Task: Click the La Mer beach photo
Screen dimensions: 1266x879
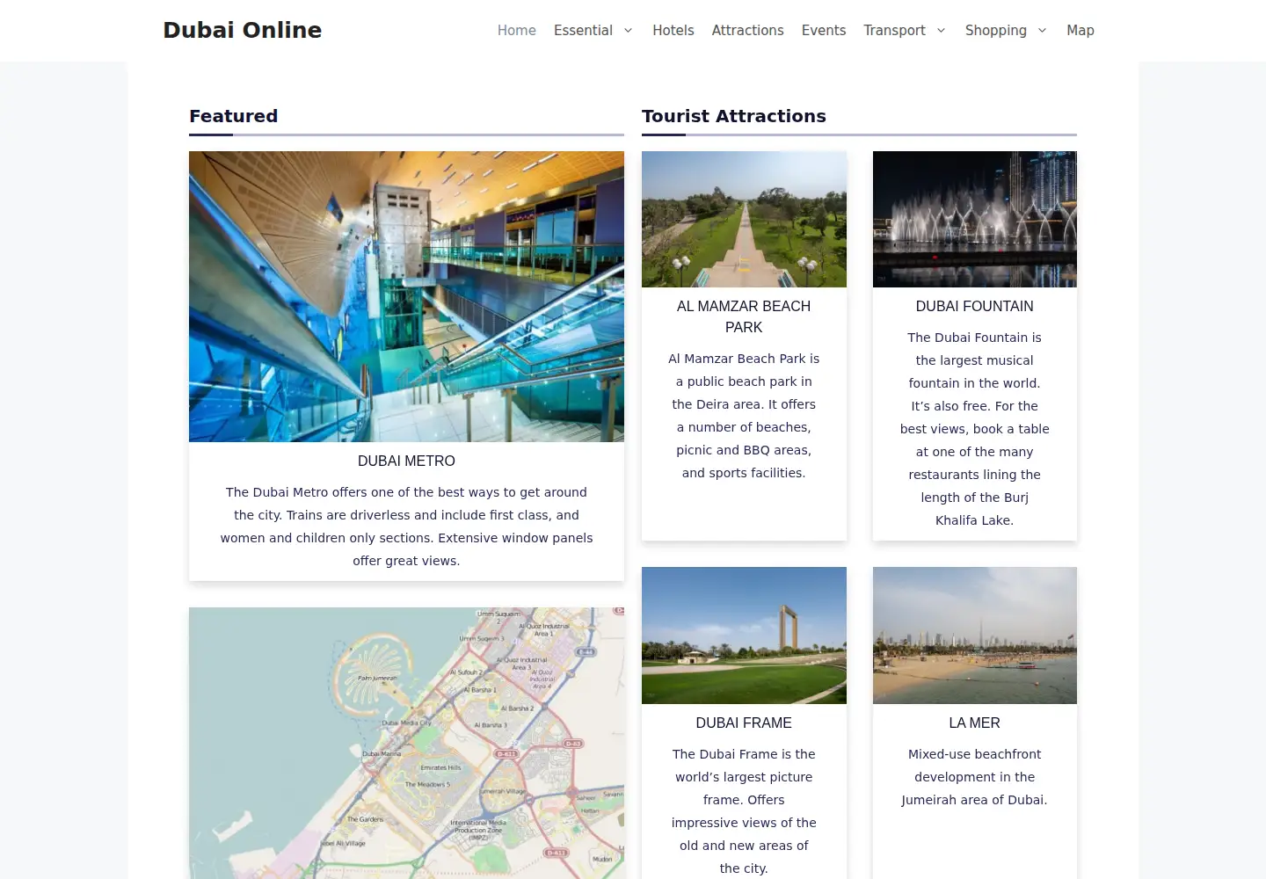Action: coord(975,636)
